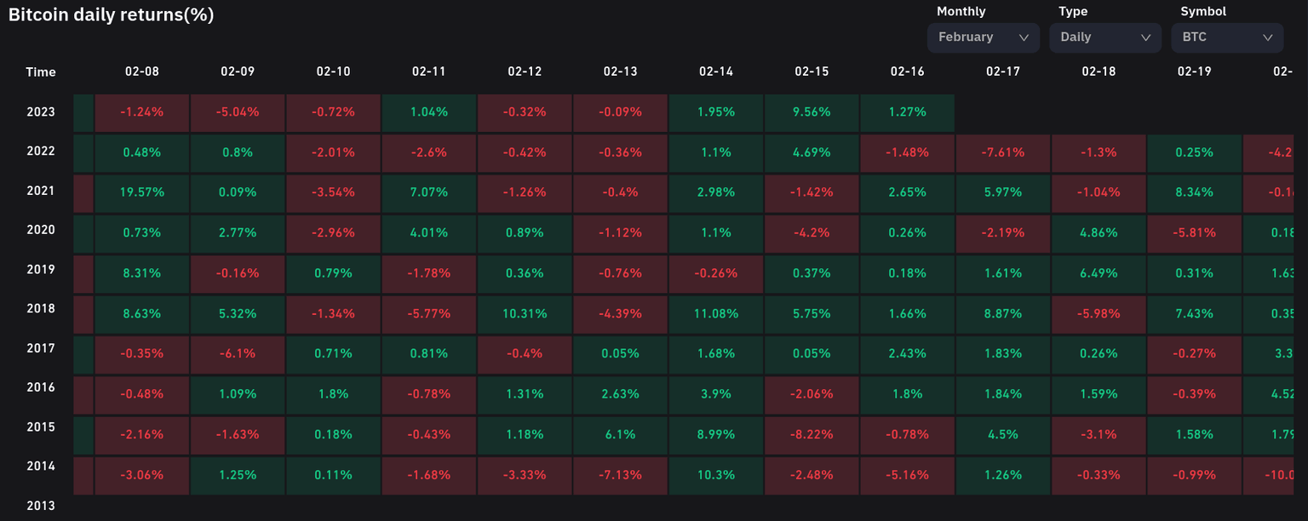Open the Monthly dropdown showing February

(983, 37)
